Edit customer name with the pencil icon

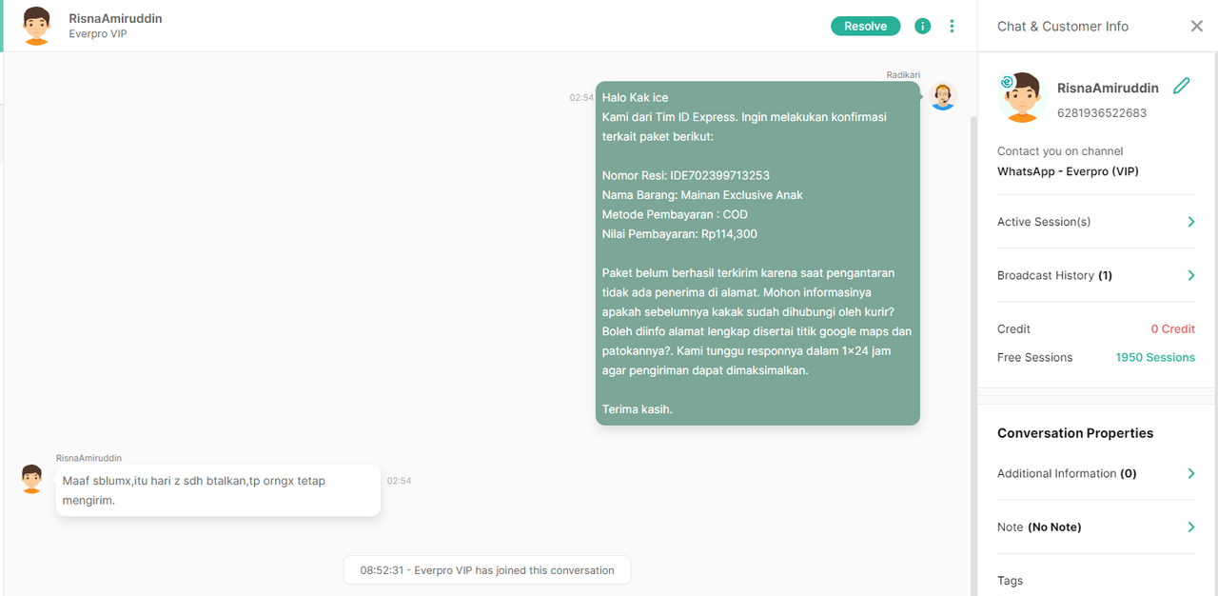1182,86
